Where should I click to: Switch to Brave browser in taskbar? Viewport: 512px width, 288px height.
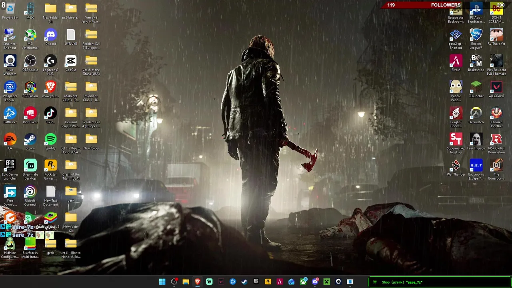pyautogui.click(x=197, y=282)
